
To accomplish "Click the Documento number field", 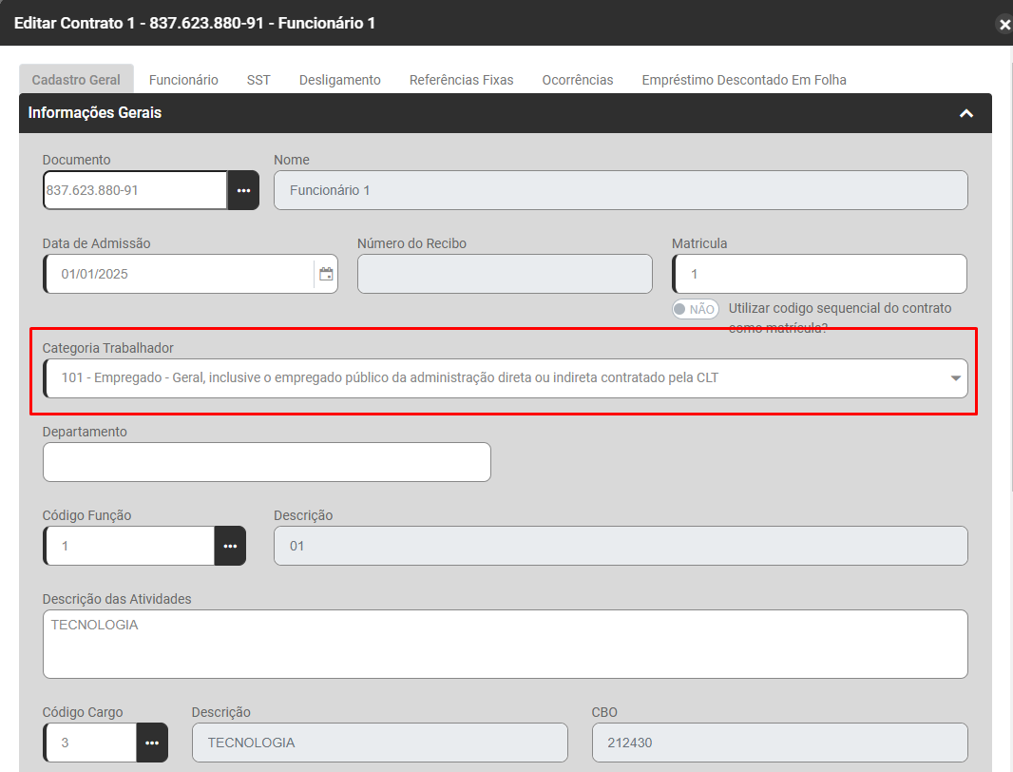I will tap(135, 190).
